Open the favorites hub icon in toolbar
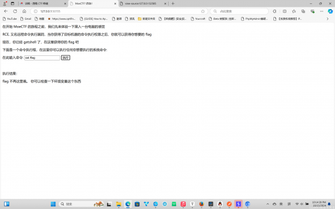Viewport: 335px width, 209px height. 294,11
